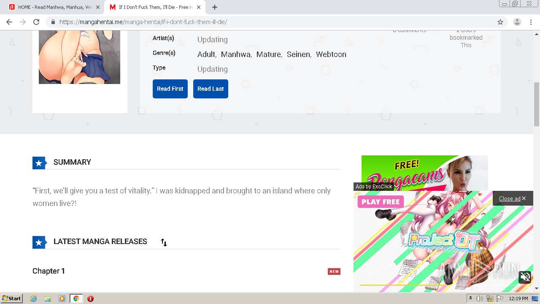This screenshot has width=540, height=304.
Task: Click the Chrome taskbar icon
Action: point(76,299)
